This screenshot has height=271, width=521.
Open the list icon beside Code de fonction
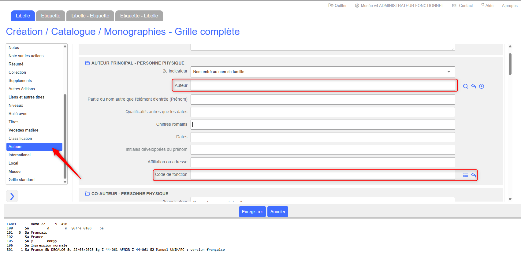(x=465, y=175)
